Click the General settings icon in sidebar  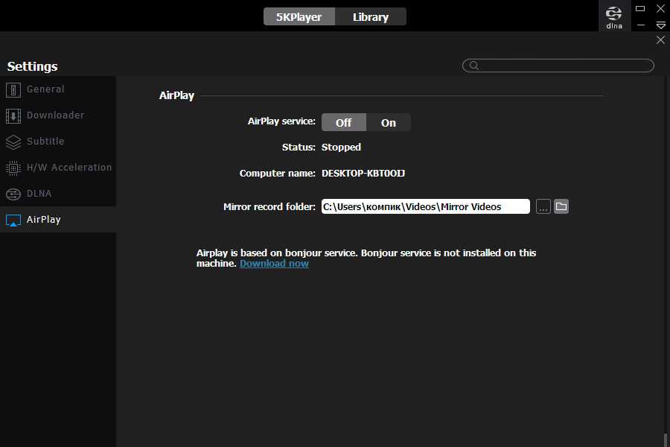click(x=13, y=90)
